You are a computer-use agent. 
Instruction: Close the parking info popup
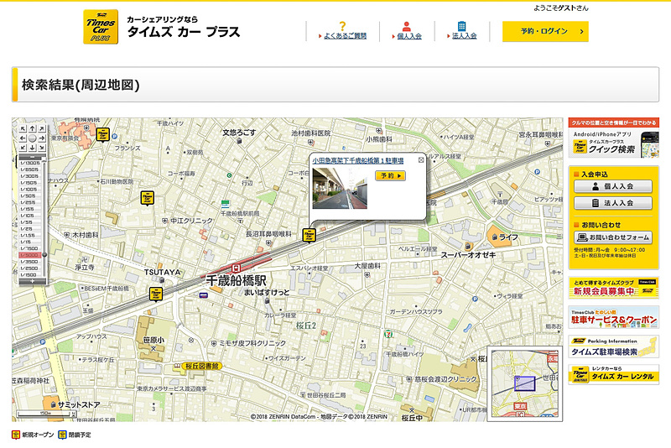pyautogui.click(x=421, y=159)
